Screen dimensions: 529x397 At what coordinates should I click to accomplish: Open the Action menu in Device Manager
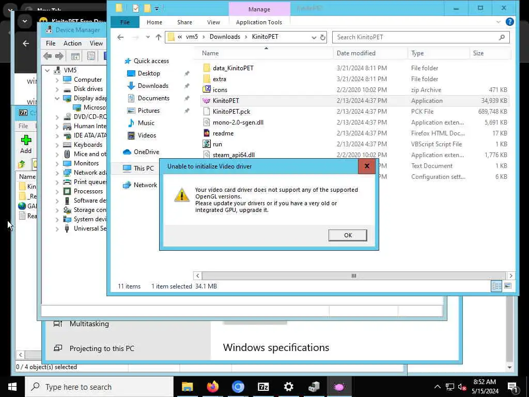[x=72, y=43]
